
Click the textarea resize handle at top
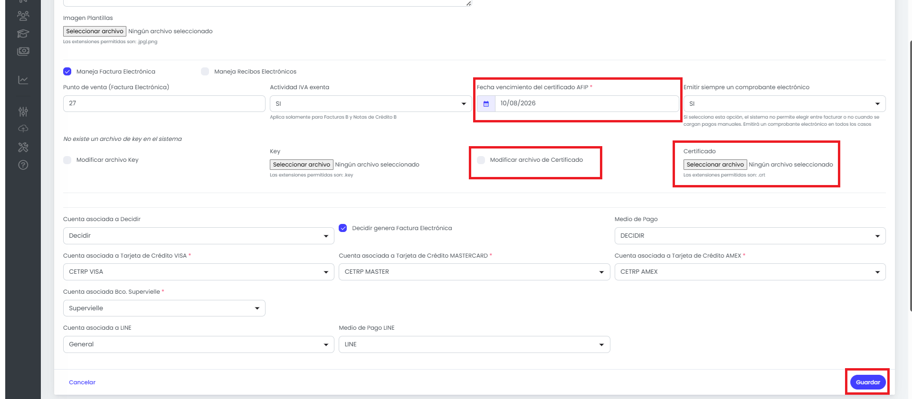click(468, 3)
